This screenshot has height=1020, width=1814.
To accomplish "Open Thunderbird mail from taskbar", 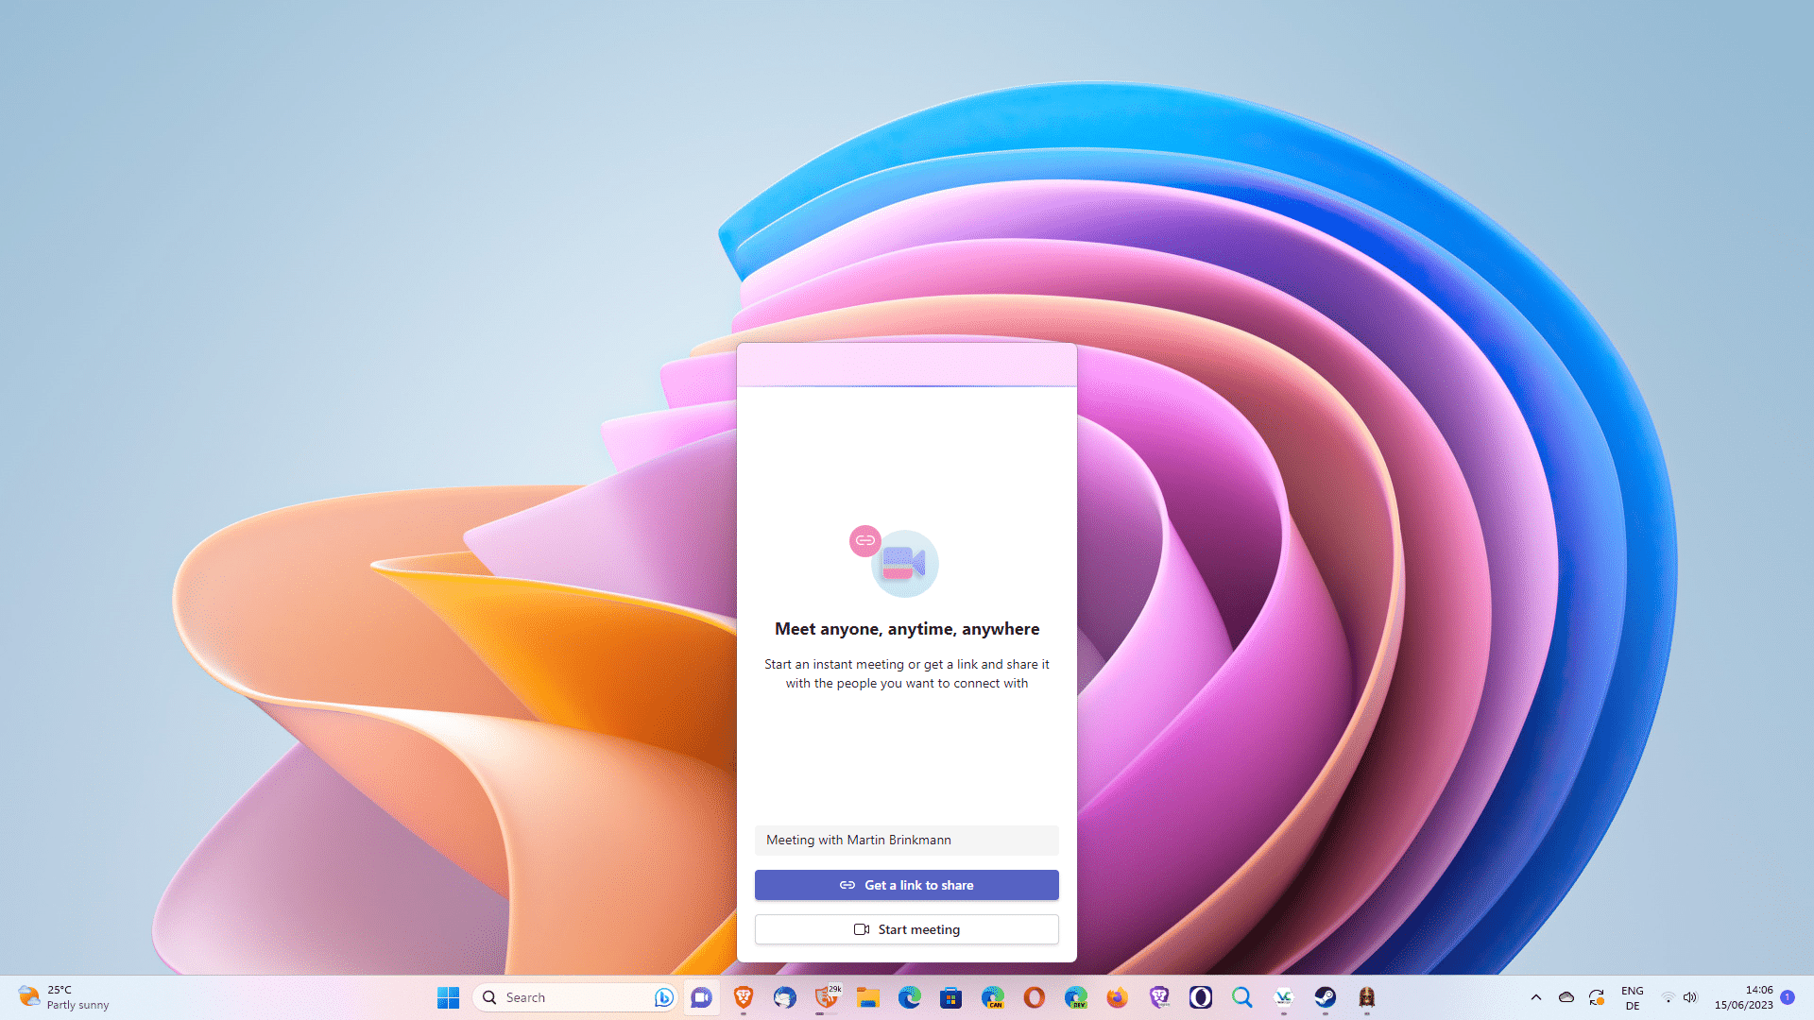I will coord(784,997).
